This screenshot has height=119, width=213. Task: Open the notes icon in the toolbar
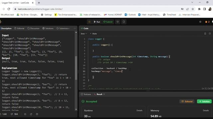pos(124,22)
